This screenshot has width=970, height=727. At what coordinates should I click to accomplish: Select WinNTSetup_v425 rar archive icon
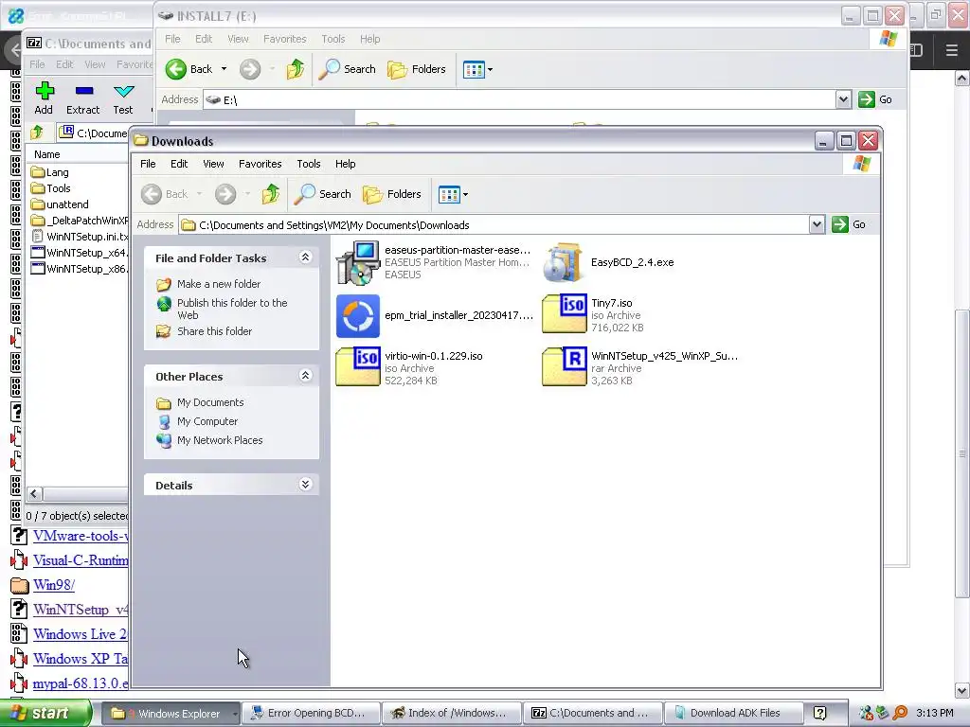click(x=564, y=367)
